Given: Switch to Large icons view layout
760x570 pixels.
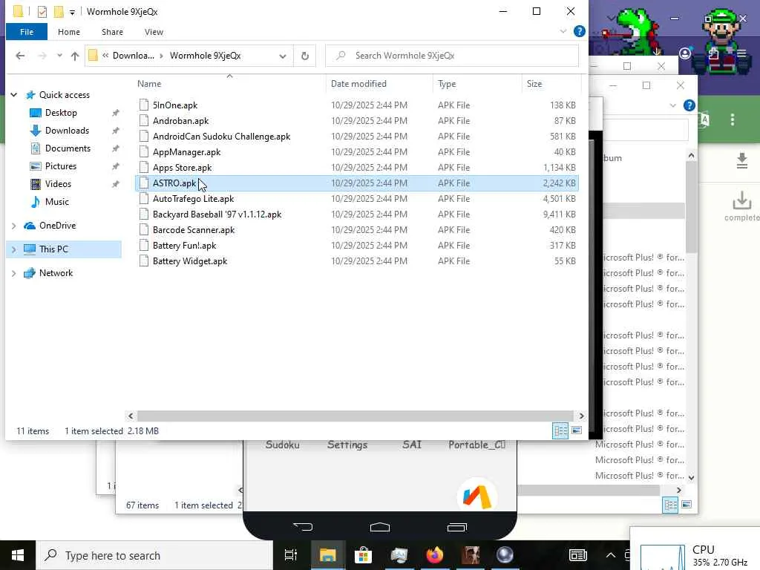Looking at the screenshot, I should pyautogui.click(x=576, y=430).
